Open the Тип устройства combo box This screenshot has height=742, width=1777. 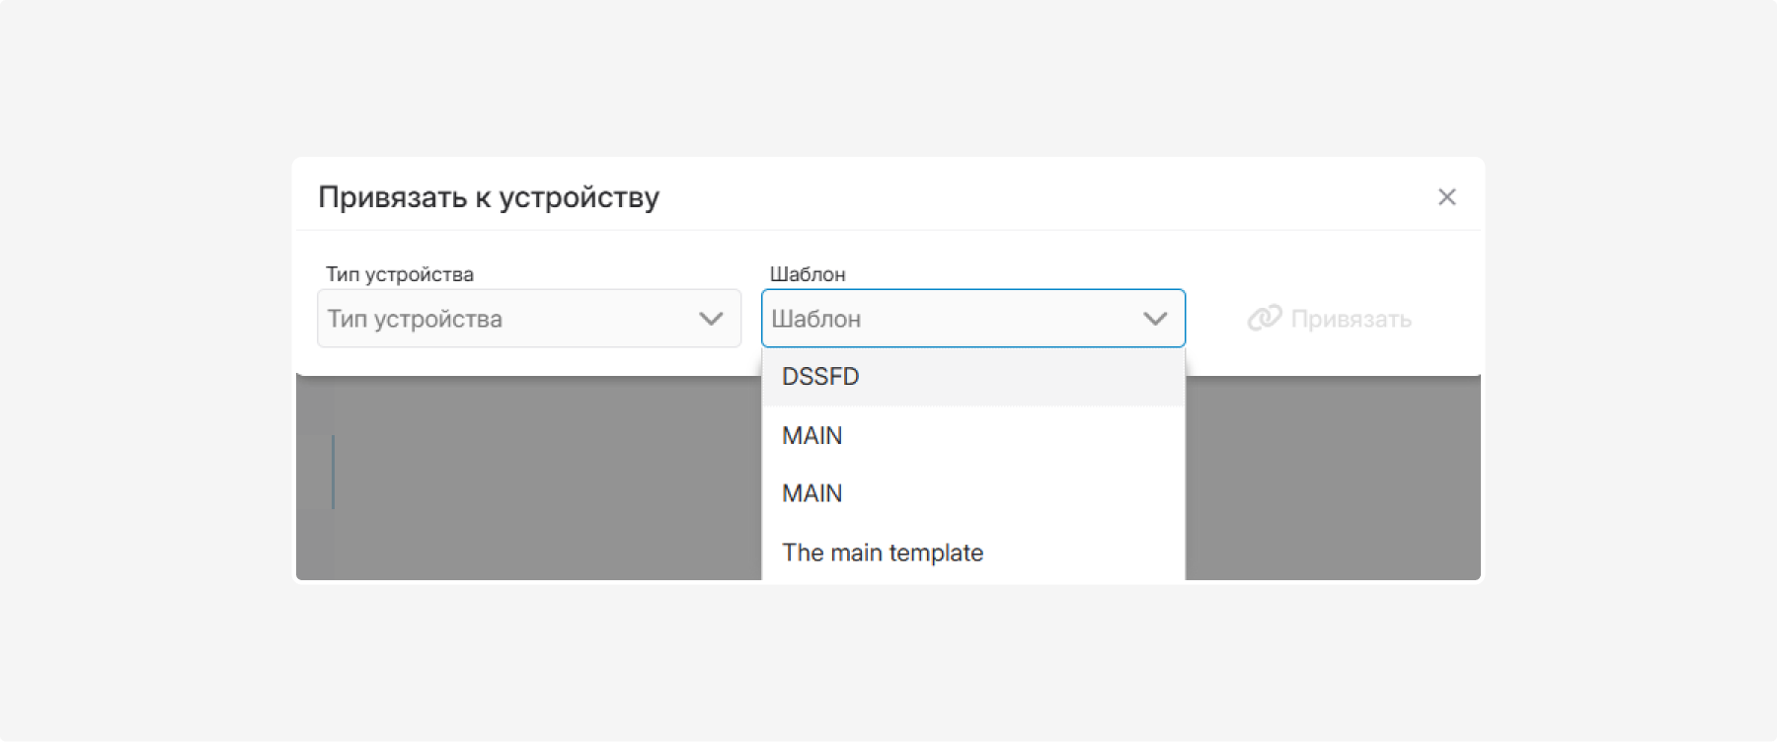point(528,318)
